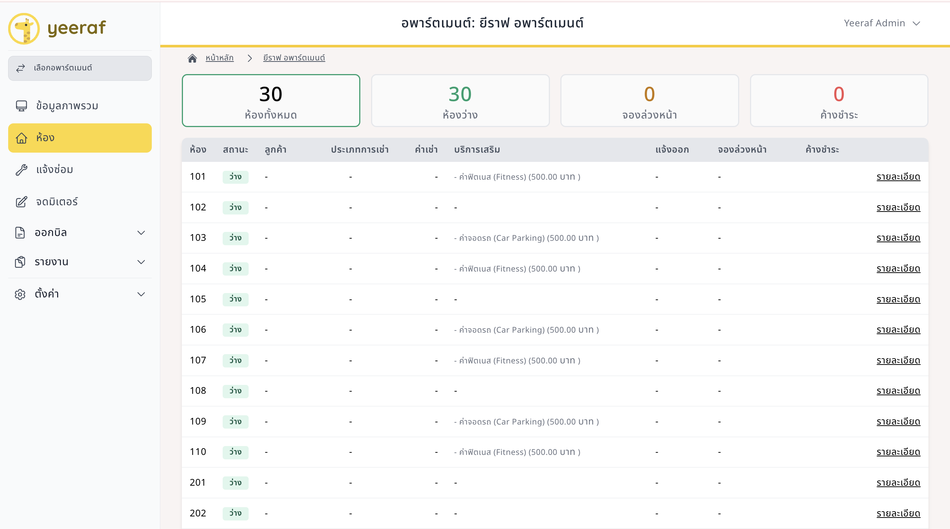
Task: Click the swap arrows icon in apartment selector
Action: pyautogui.click(x=20, y=68)
